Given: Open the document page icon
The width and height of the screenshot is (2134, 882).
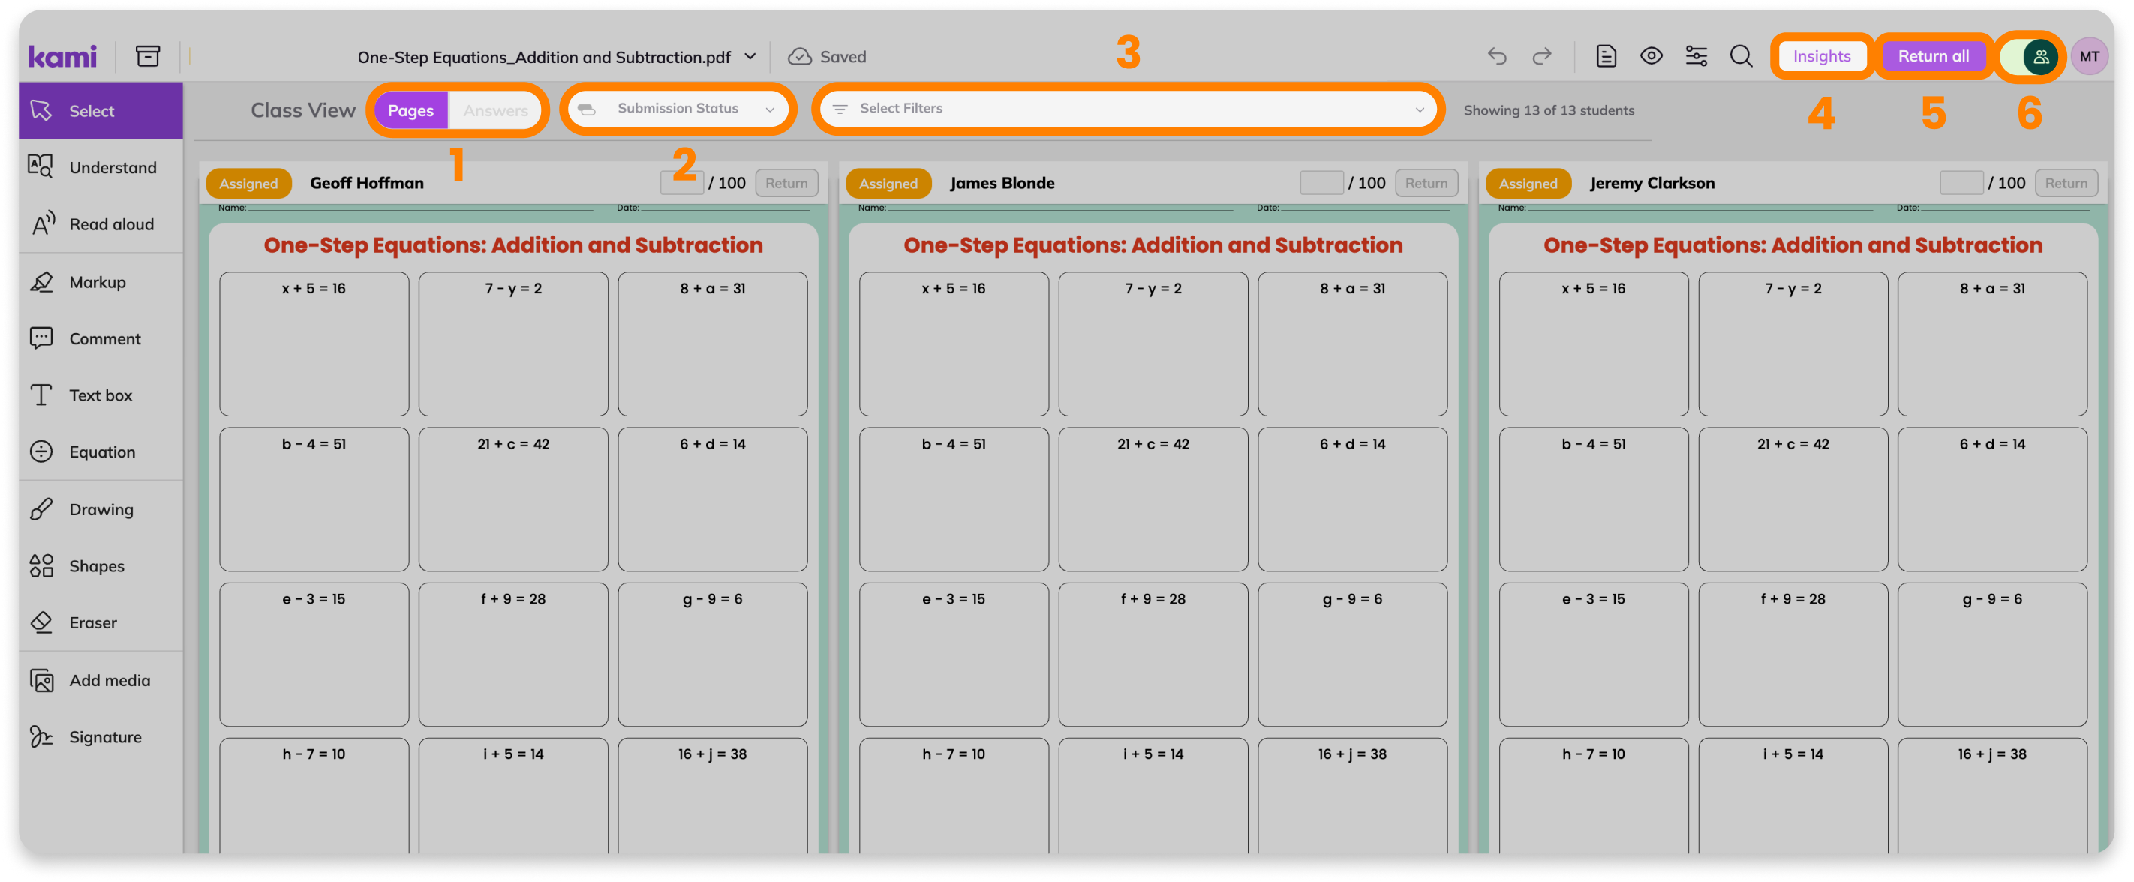Looking at the screenshot, I should pos(1606,56).
